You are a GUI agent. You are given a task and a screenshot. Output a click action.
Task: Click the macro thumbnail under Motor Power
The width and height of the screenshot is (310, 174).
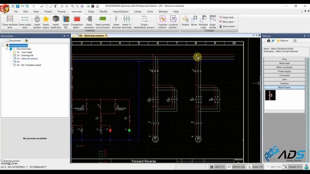tap(270, 95)
